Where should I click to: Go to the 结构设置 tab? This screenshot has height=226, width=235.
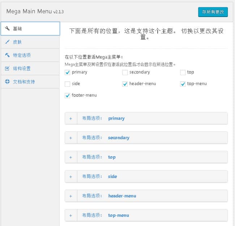tap(30, 68)
